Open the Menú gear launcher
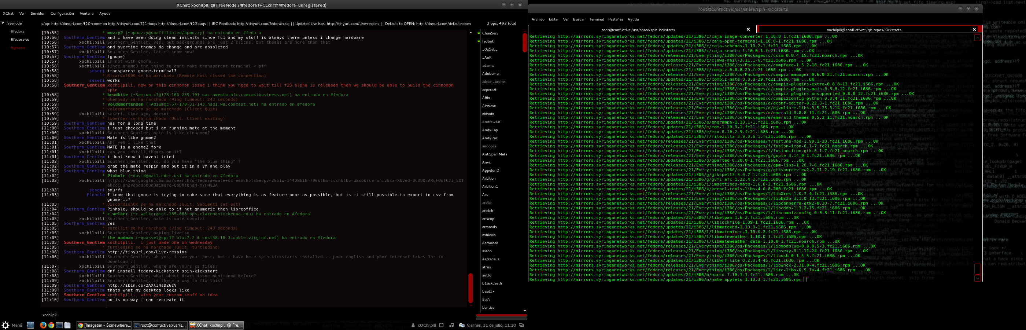Viewport: 1026px width, 330px height. [12, 325]
